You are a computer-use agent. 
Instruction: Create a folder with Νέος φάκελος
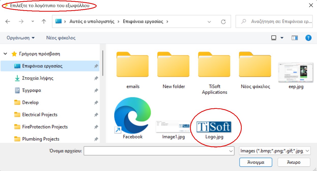[x=61, y=38]
